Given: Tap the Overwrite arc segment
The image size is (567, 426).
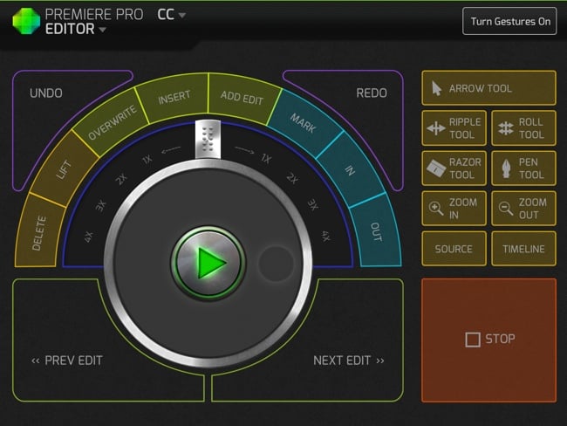Looking at the screenshot, I should [x=113, y=122].
